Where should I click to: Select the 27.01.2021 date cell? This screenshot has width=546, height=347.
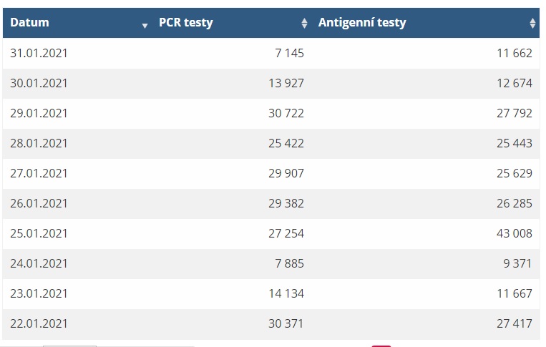tap(39, 173)
